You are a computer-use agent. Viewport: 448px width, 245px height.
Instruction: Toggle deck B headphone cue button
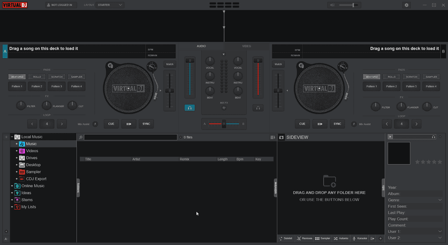(258, 108)
